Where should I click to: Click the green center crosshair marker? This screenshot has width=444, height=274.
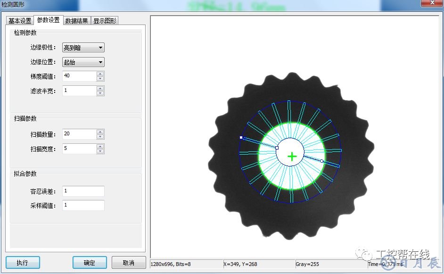tap(292, 157)
